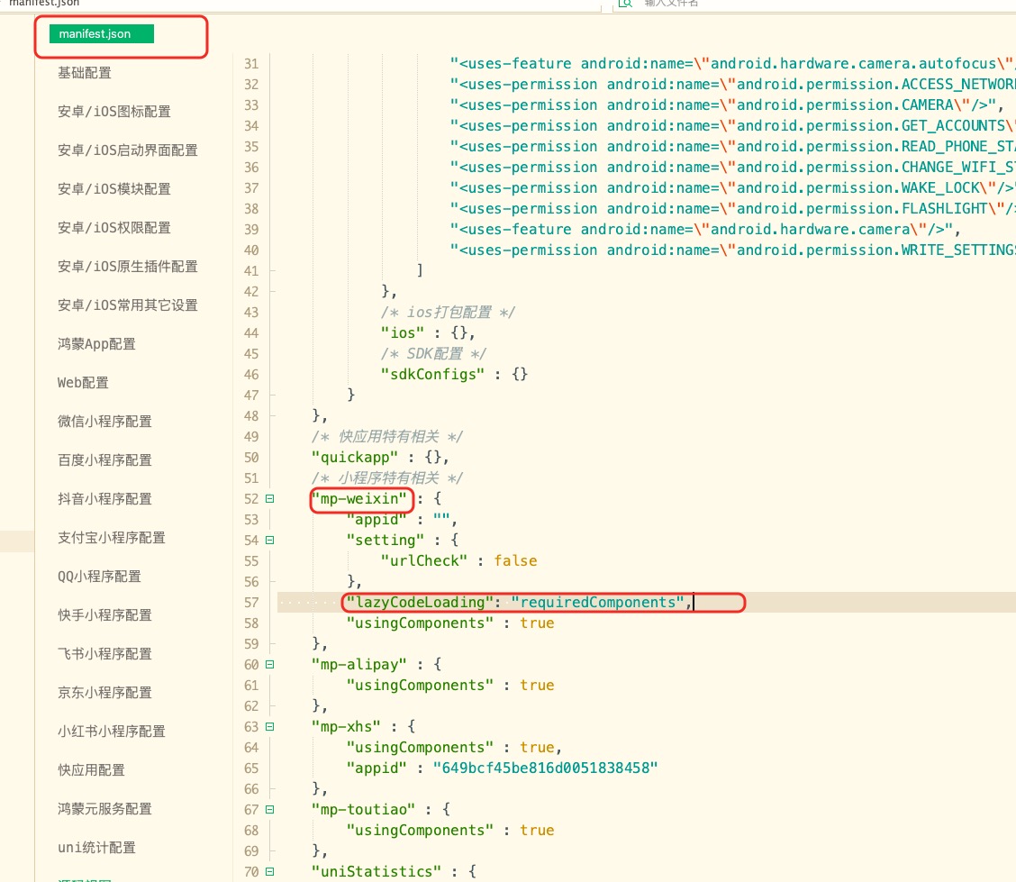Open 安卓/iOS权限配置 section
This screenshot has width=1016, height=882.
[113, 228]
